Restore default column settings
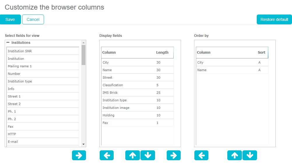 click(274, 19)
